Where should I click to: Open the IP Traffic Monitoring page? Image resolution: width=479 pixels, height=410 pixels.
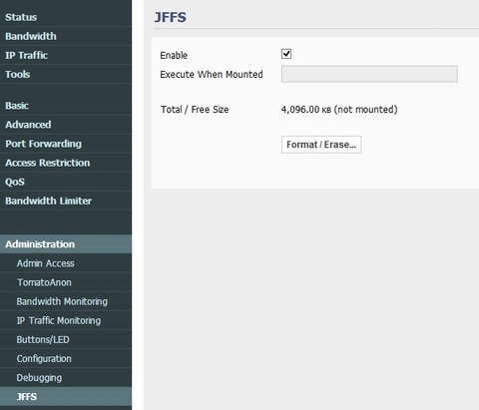66,320
